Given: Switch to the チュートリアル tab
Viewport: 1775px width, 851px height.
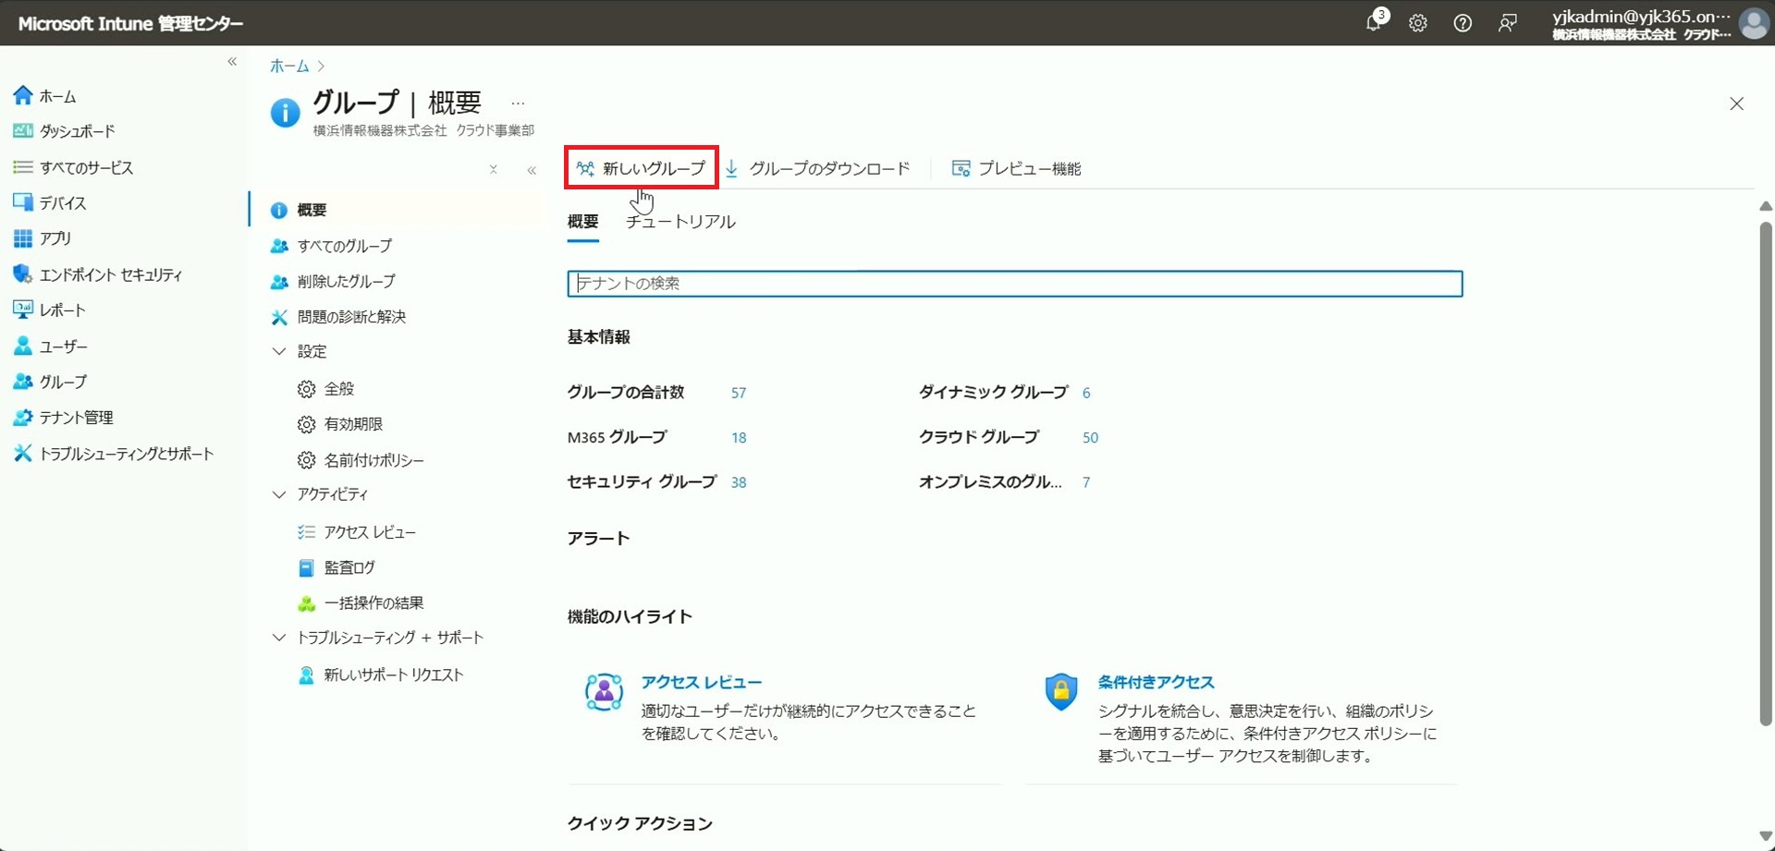Looking at the screenshot, I should 680,222.
